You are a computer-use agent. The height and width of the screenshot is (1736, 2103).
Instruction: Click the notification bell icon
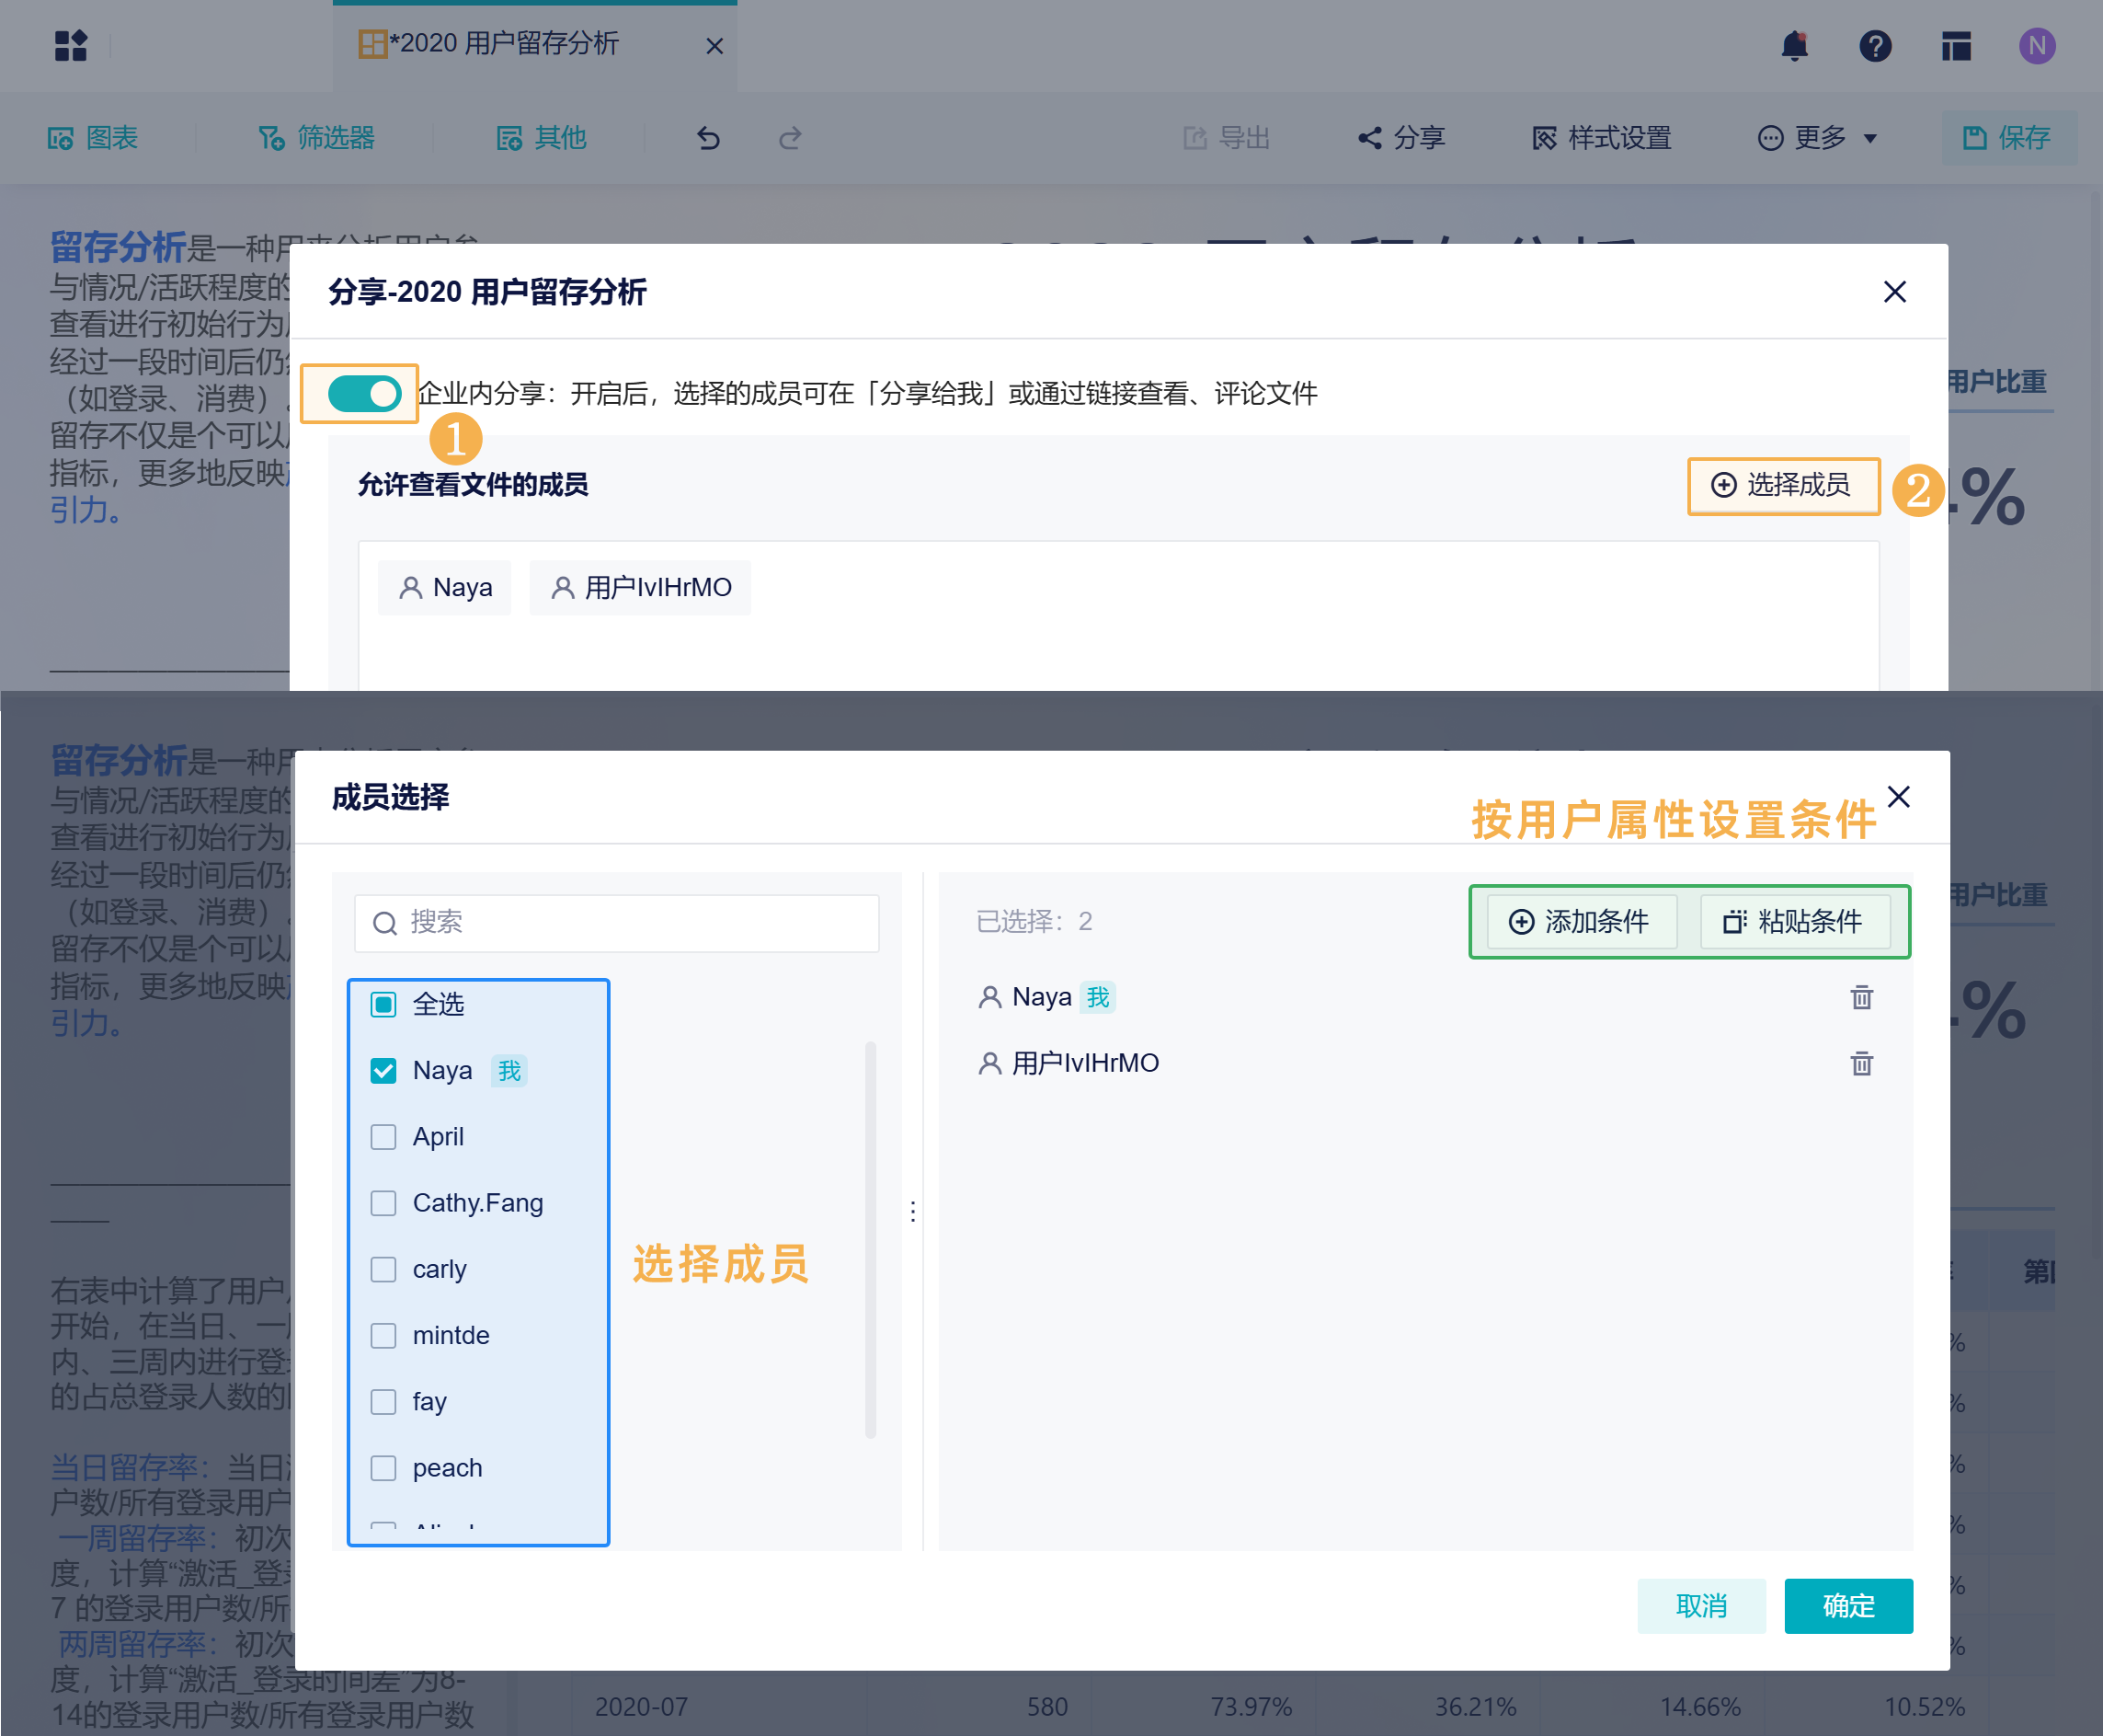click(x=1794, y=46)
